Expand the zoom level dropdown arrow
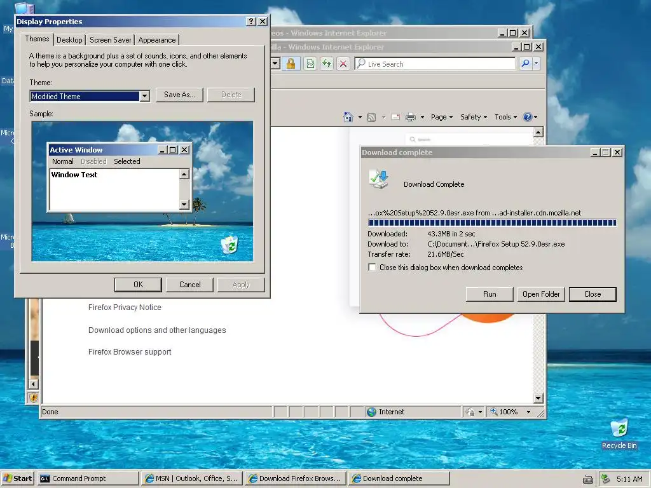The width and height of the screenshot is (651, 488). [528, 412]
